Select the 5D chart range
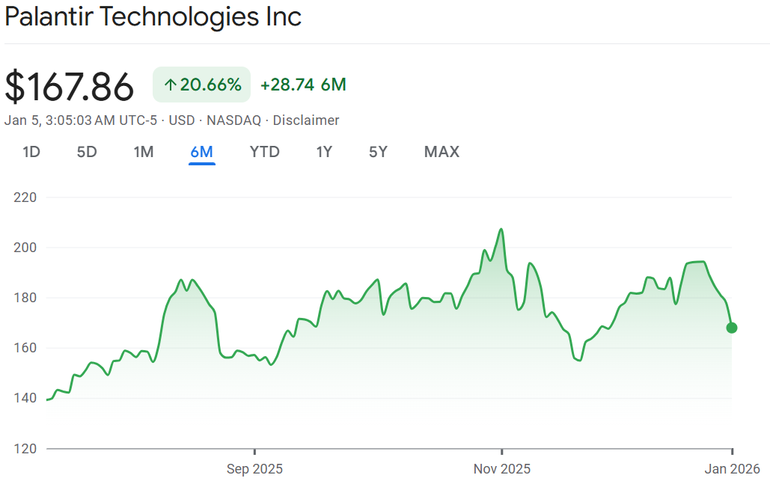The height and width of the screenshot is (490, 770). point(87,152)
